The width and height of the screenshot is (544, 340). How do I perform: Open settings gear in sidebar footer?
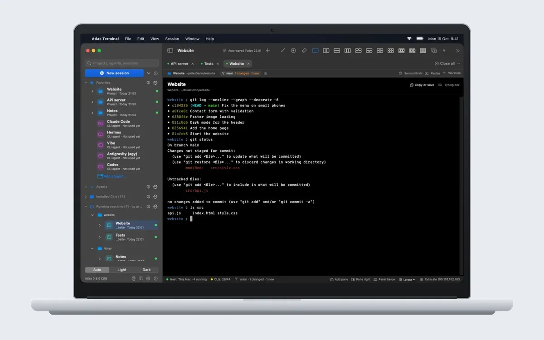click(x=148, y=278)
